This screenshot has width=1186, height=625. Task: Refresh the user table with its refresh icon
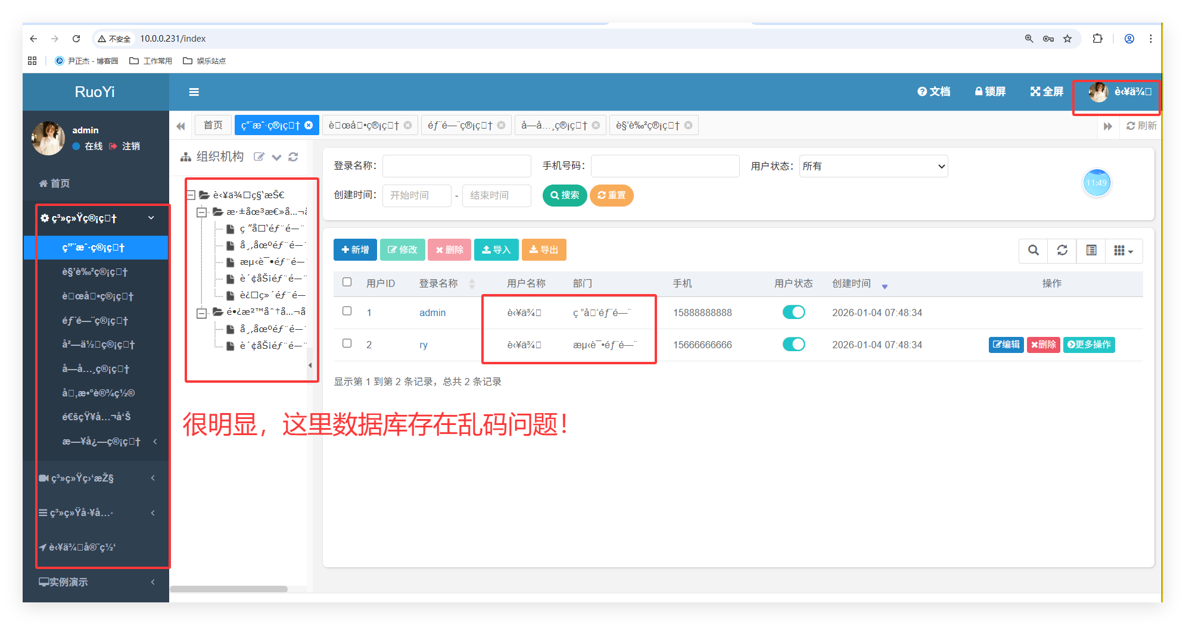click(x=1062, y=251)
